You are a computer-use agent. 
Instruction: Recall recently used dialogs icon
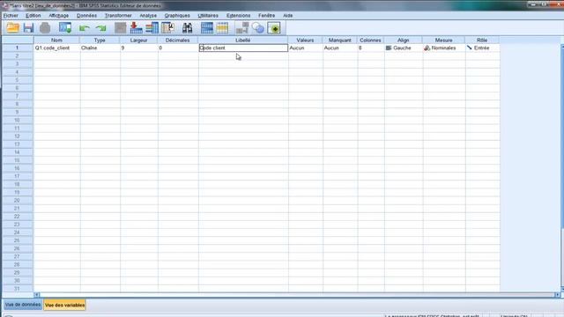tap(65, 27)
